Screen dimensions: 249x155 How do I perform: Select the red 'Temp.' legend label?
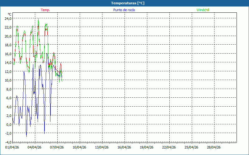(x=45, y=10)
